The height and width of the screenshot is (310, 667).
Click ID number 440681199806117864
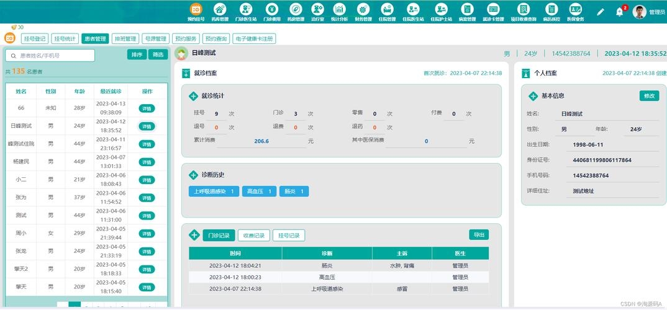[602, 160]
